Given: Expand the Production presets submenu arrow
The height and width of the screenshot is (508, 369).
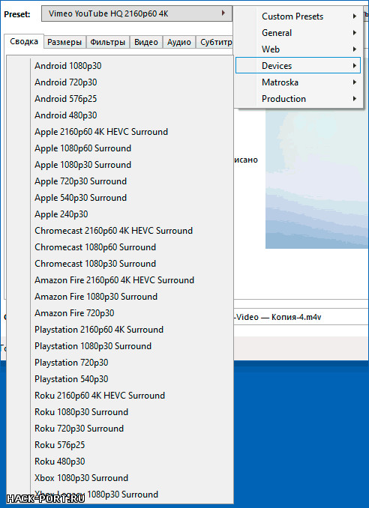Looking at the screenshot, I should click(355, 98).
